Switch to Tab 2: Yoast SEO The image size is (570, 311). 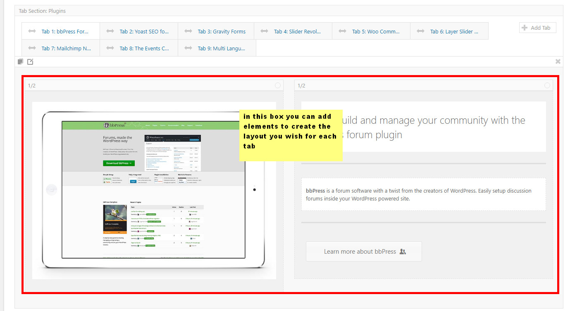tap(139, 31)
